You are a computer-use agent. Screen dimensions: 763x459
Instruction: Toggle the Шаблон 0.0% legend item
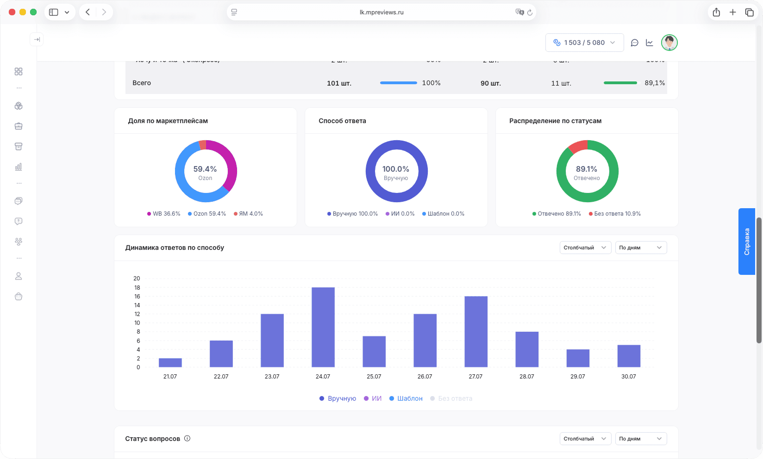(443, 214)
